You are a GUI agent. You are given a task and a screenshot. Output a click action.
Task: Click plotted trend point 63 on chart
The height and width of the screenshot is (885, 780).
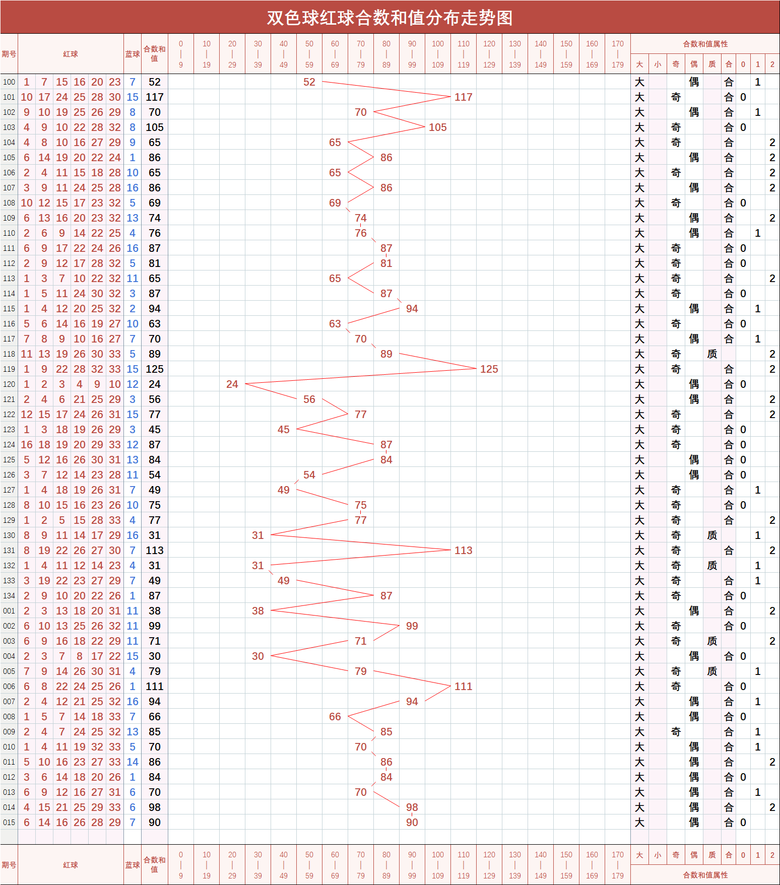coord(335,323)
